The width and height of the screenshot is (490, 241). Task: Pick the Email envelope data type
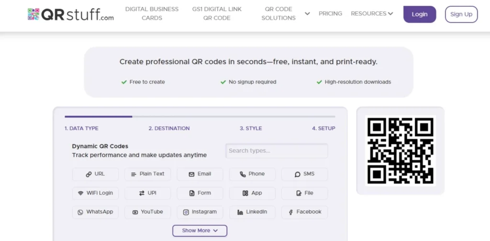[x=200, y=174]
